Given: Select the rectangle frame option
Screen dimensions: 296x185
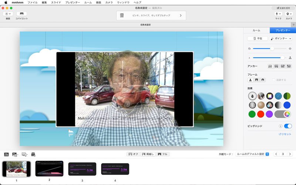Looking at the screenshot, I should (256, 80).
